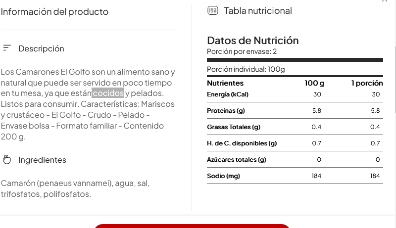This screenshot has width=396, height=228.
Task: Click the vertical scrollbar on the right edge
Action: click(395, 80)
